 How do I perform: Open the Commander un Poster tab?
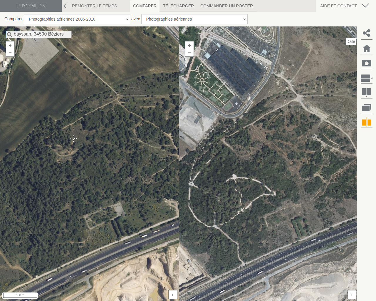[x=226, y=6]
